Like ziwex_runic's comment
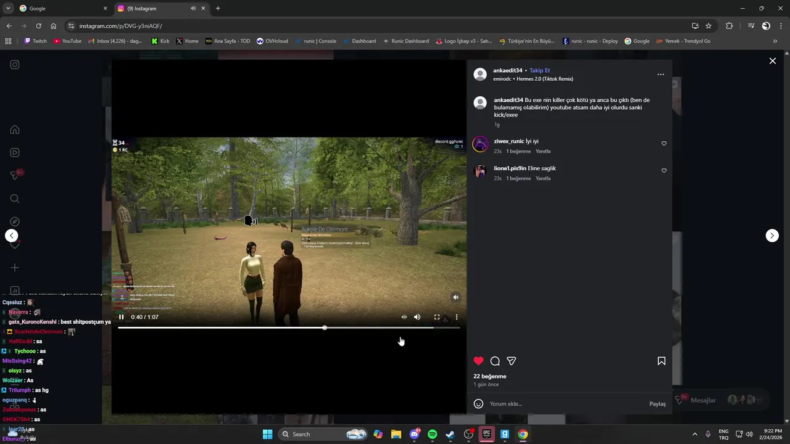The image size is (790, 444). click(x=664, y=144)
